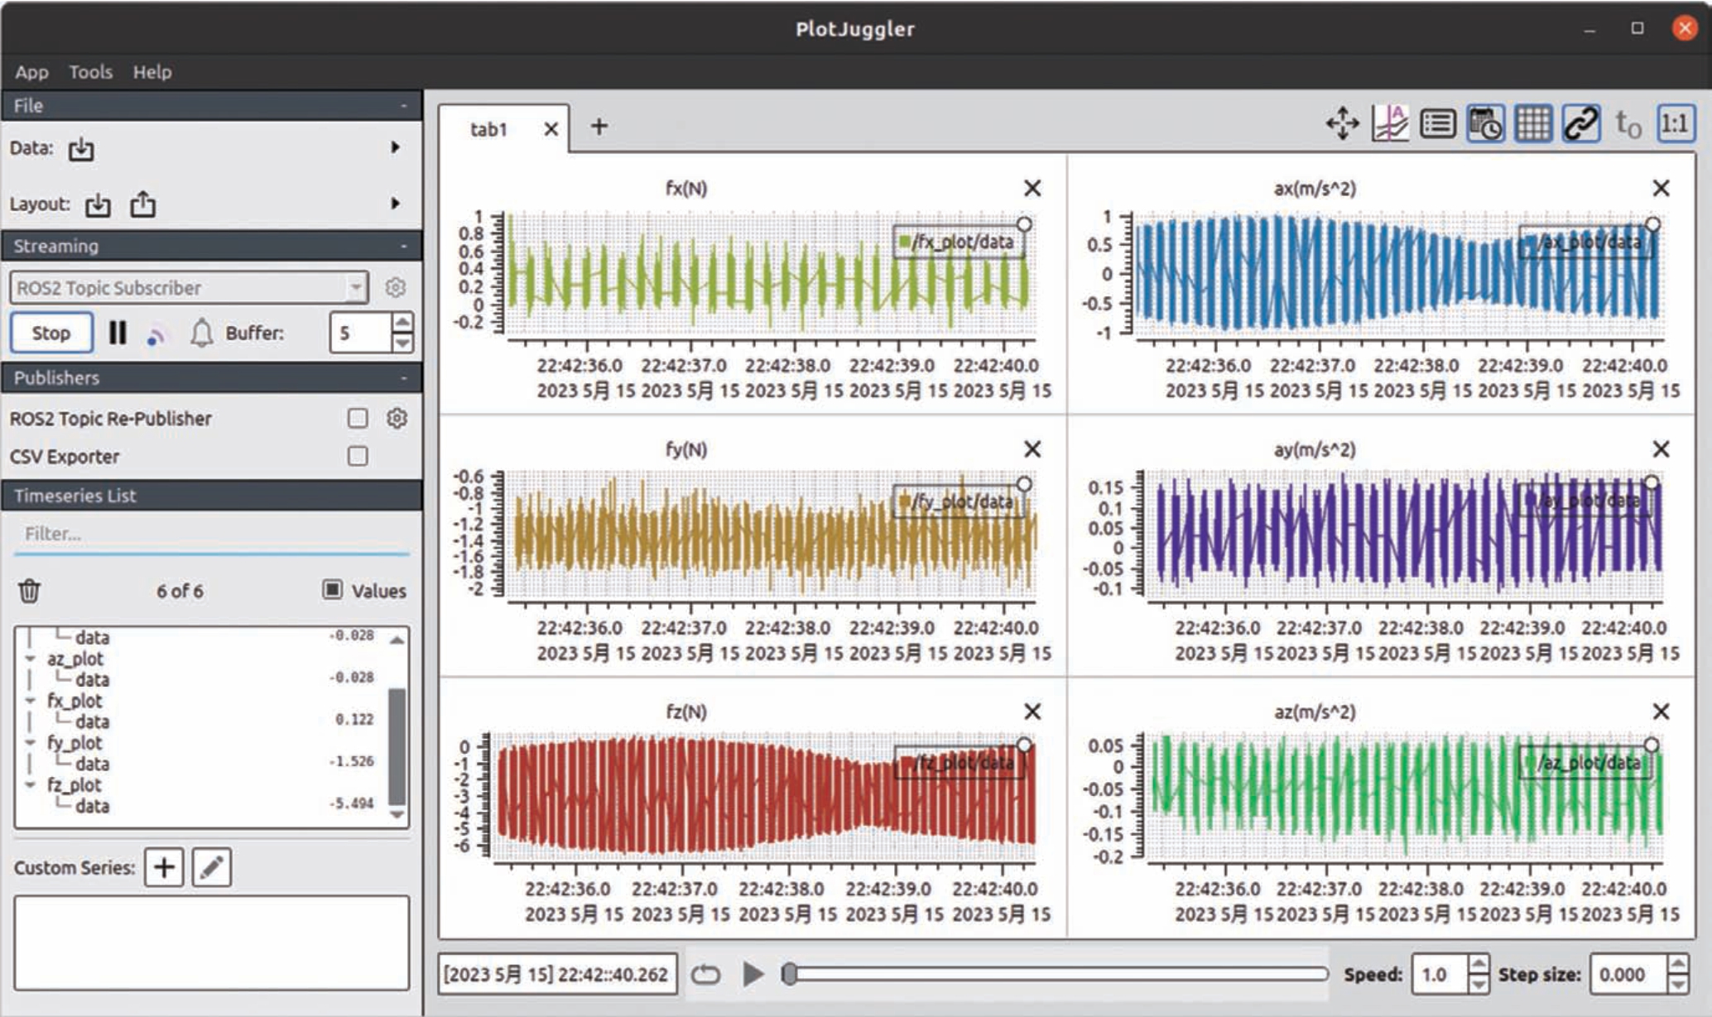Increase the Speed value
Image resolution: width=1712 pixels, height=1017 pixels.
1479,964
